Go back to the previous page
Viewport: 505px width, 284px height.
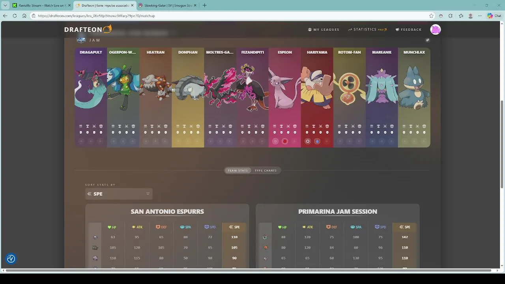pyautogui.click(x=5, y=16)
